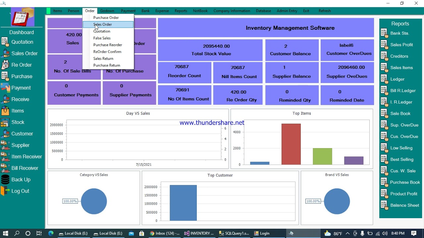Click Refresh in the menu bar
Viewport: 424px width, 238px height.
(325, 11)
